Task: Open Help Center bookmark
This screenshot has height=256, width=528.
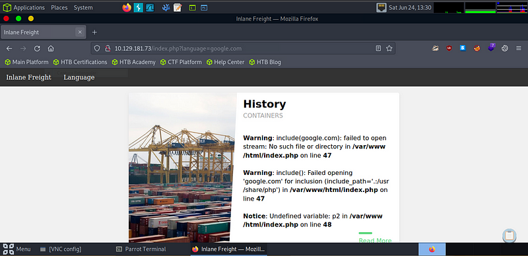Action: (225, 62)
